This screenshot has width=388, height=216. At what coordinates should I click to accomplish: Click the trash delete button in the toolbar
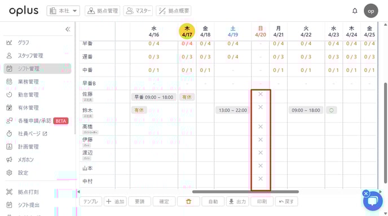(188, 201)
